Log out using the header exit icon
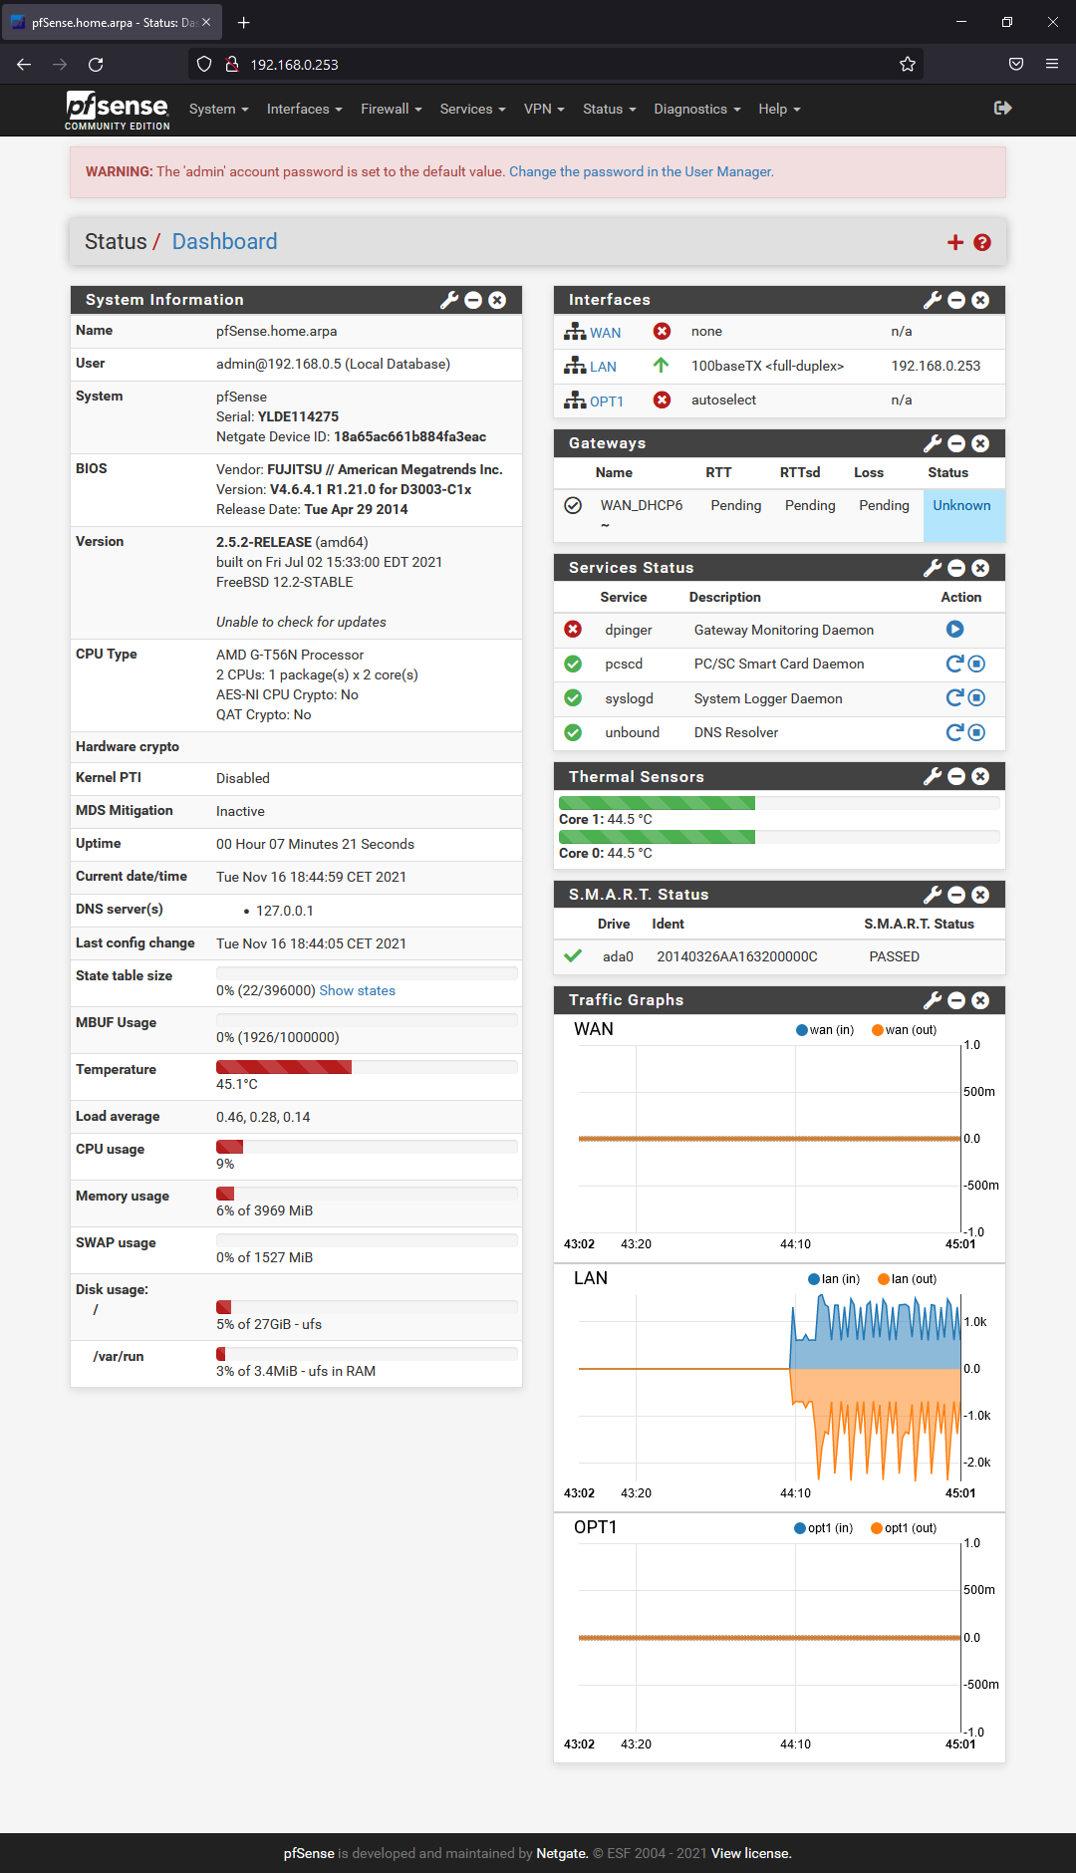Viewport: 1076px width, 1873px height. click(1003, 108)
